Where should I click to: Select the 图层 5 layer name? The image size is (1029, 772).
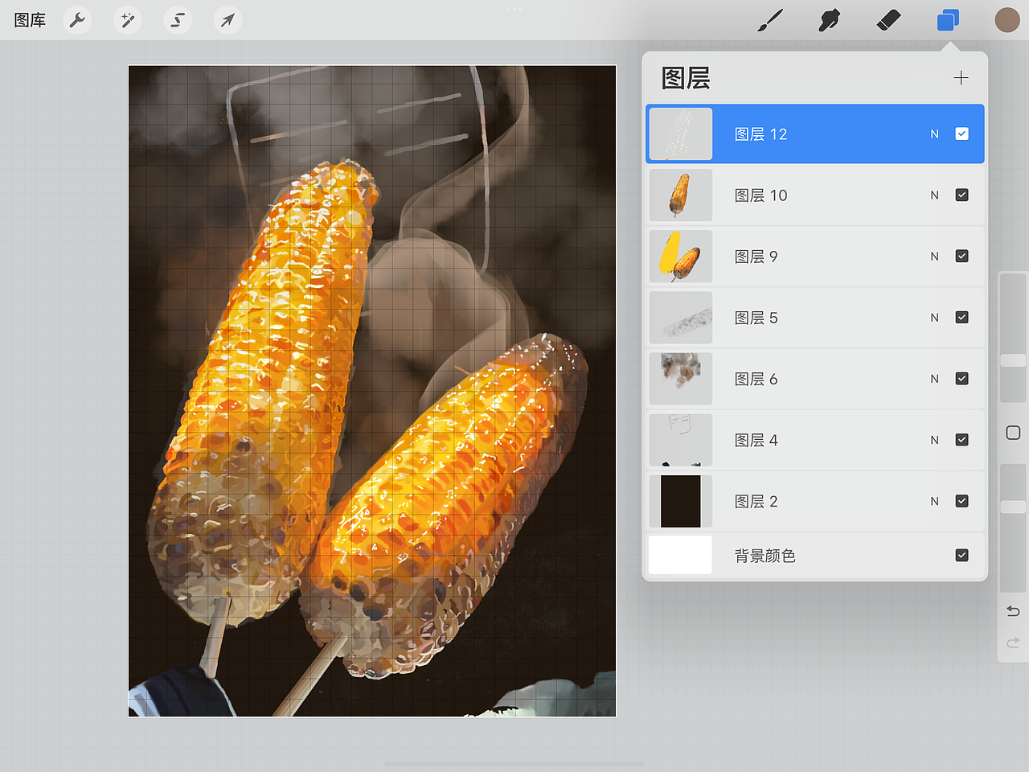(756, 318)
